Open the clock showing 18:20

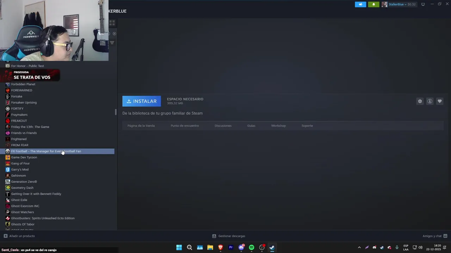[433, 247]
